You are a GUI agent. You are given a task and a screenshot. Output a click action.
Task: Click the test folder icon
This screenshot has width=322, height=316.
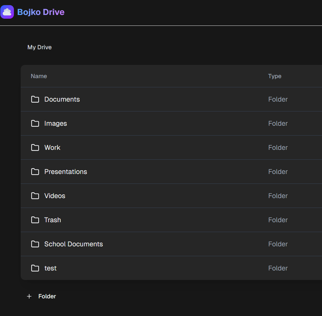(35, 268)
